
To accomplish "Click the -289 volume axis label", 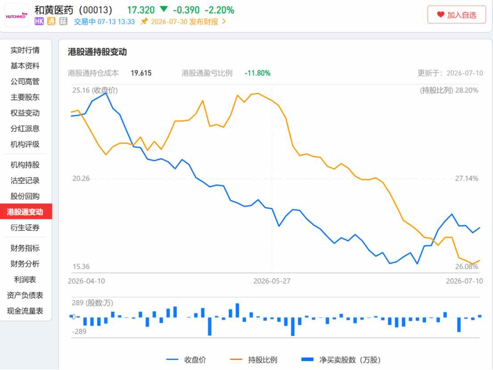I will [79, 332].
